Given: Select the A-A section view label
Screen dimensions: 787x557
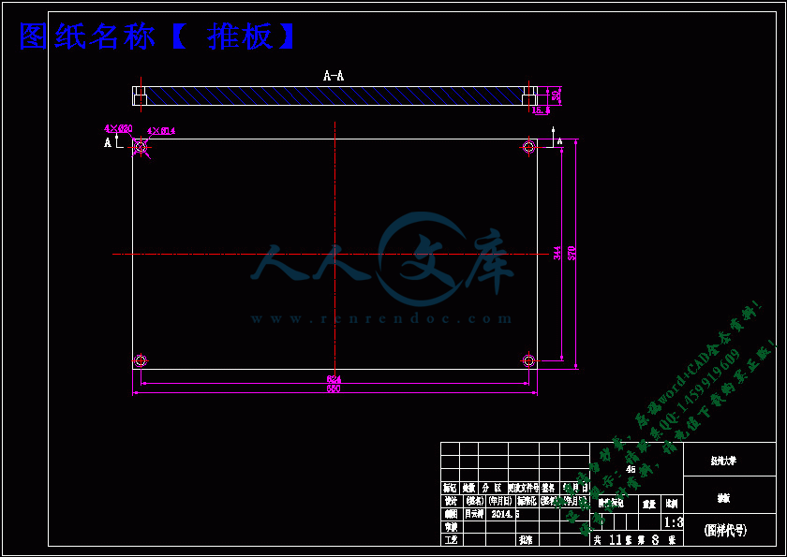Looking at the screenshot, I should point(334,76).
